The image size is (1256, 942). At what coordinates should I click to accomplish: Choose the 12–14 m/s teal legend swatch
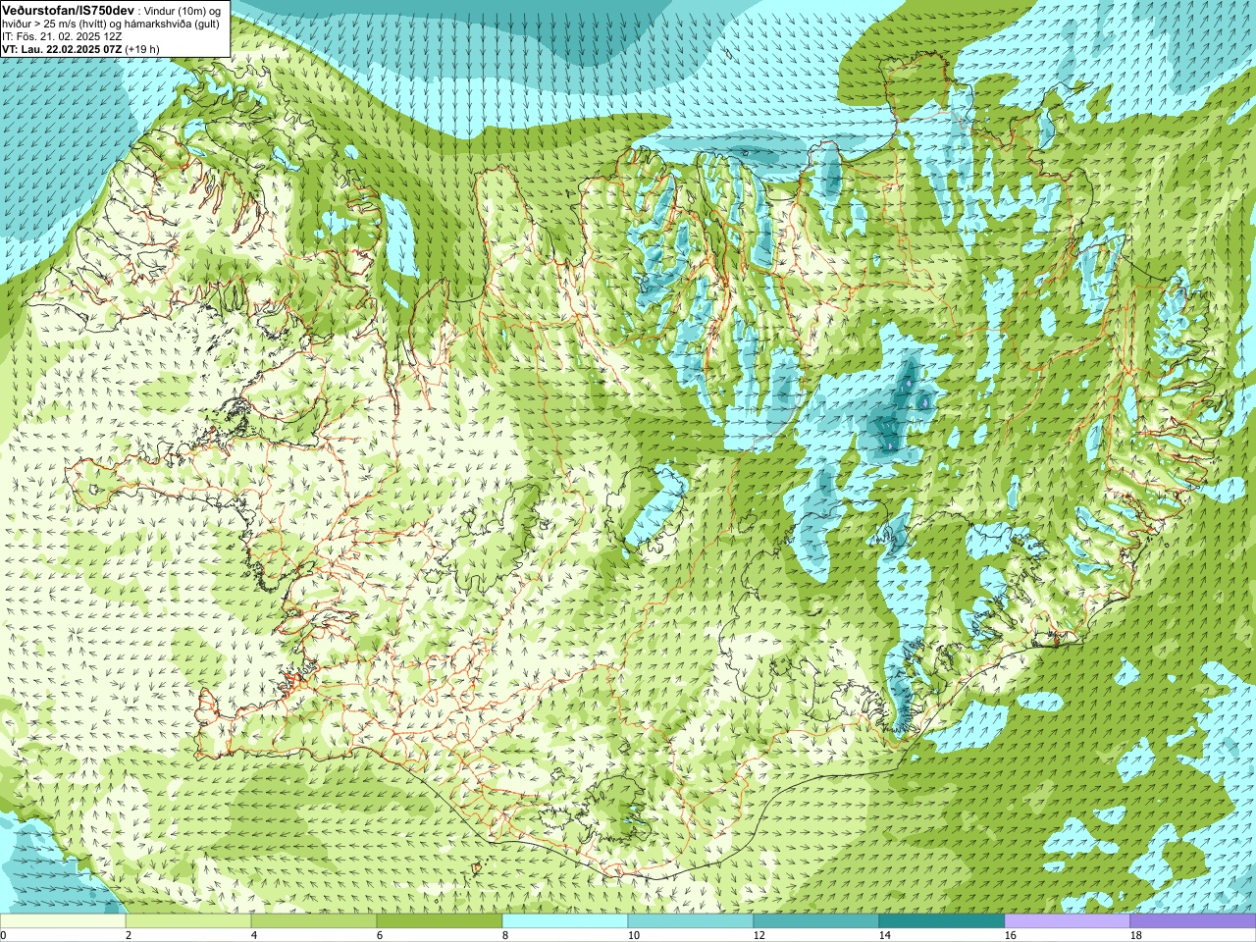tap(816, 921)
